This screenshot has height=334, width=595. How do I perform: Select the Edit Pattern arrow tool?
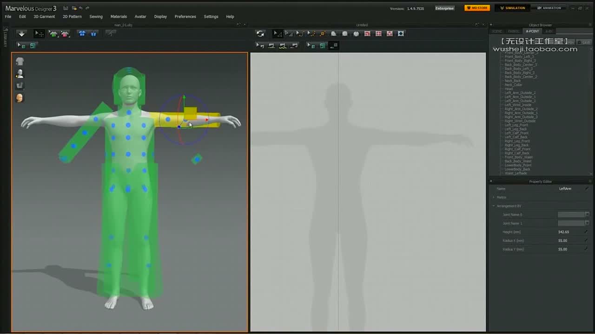pyautogui.click(x=277, y=33)
